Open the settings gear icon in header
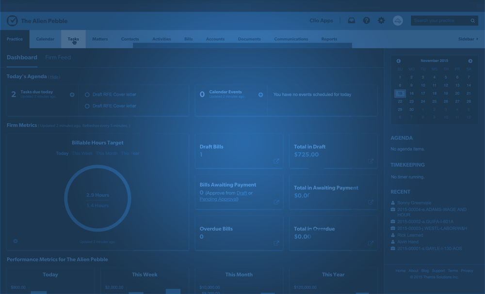 point(381,21)
